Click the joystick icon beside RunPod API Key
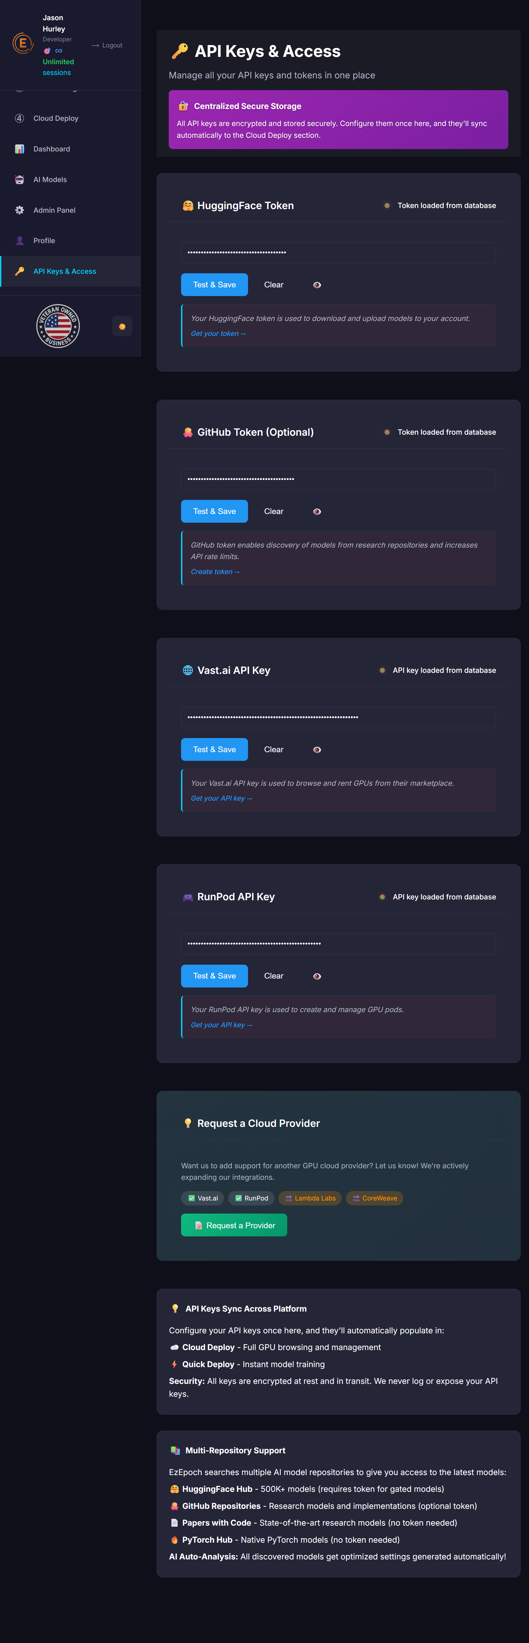Screen dimensions: 529x1643 point(187,897)
